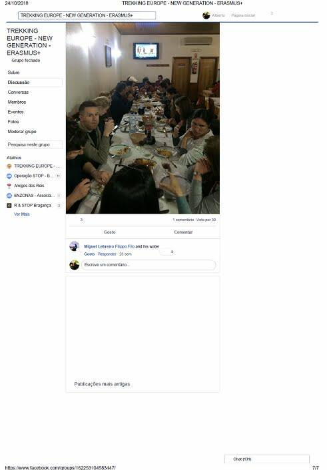
Task: Expand the Chat (131) panel
Action: (x=266, y=459)
